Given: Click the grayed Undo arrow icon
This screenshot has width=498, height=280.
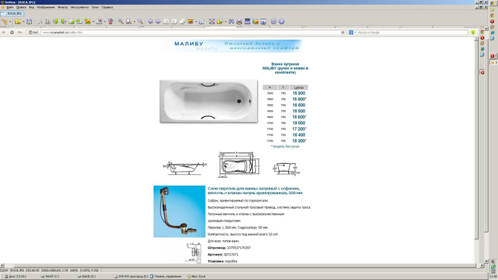Looking at the screenshot, I should 39,22.
